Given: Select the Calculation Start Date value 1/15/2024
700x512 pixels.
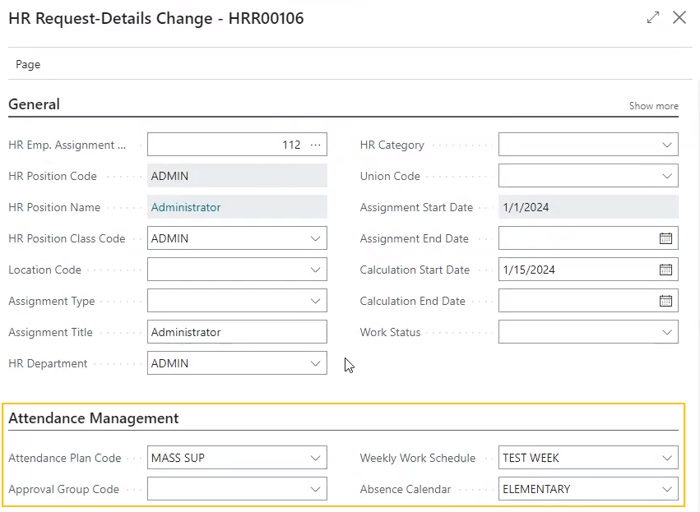Looking at the screenshot, I should pos(576,269).
